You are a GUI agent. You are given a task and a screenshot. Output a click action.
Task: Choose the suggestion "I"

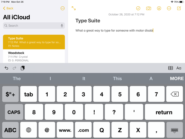(x=50, y=78)
